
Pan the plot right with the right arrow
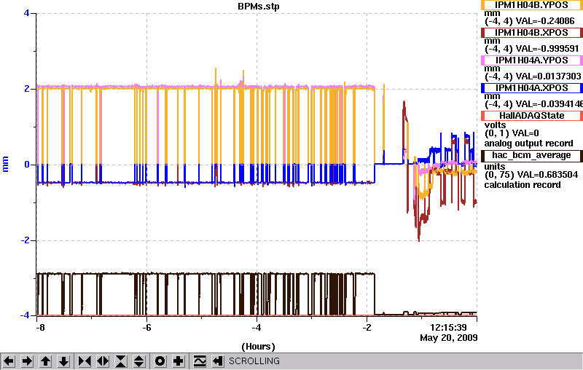(x=27, y=361)
